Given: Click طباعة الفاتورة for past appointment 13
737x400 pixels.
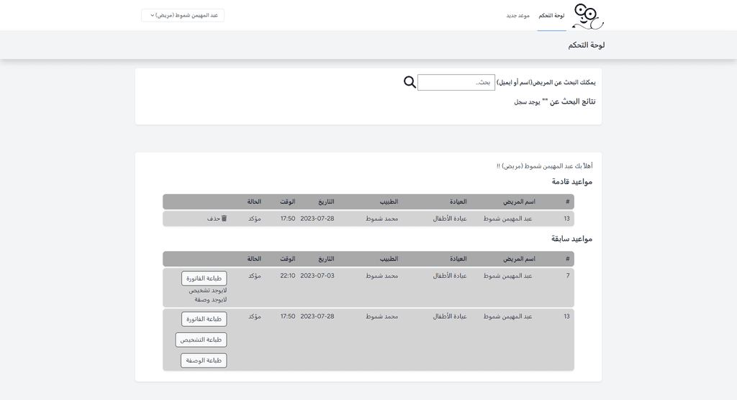Looking at the screenshot, I should (204, 319).
